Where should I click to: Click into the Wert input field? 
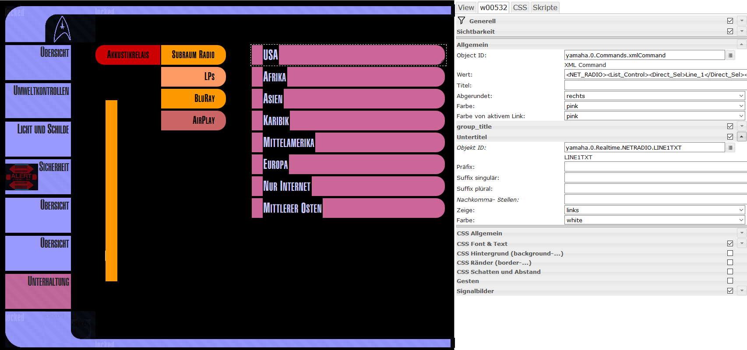(655, 74)
